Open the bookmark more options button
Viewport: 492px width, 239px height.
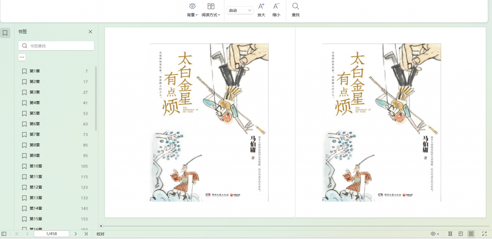22,57
